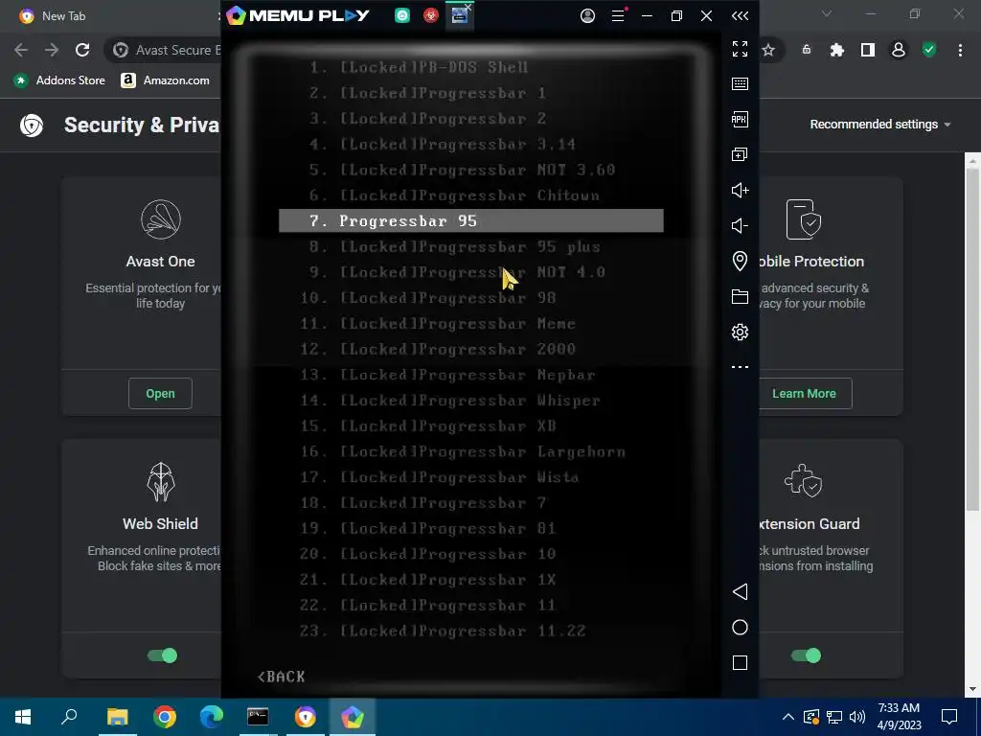Open MEmu hamburger menu
The height and width of the screenshot is (736, 981).
coord(618,15)
